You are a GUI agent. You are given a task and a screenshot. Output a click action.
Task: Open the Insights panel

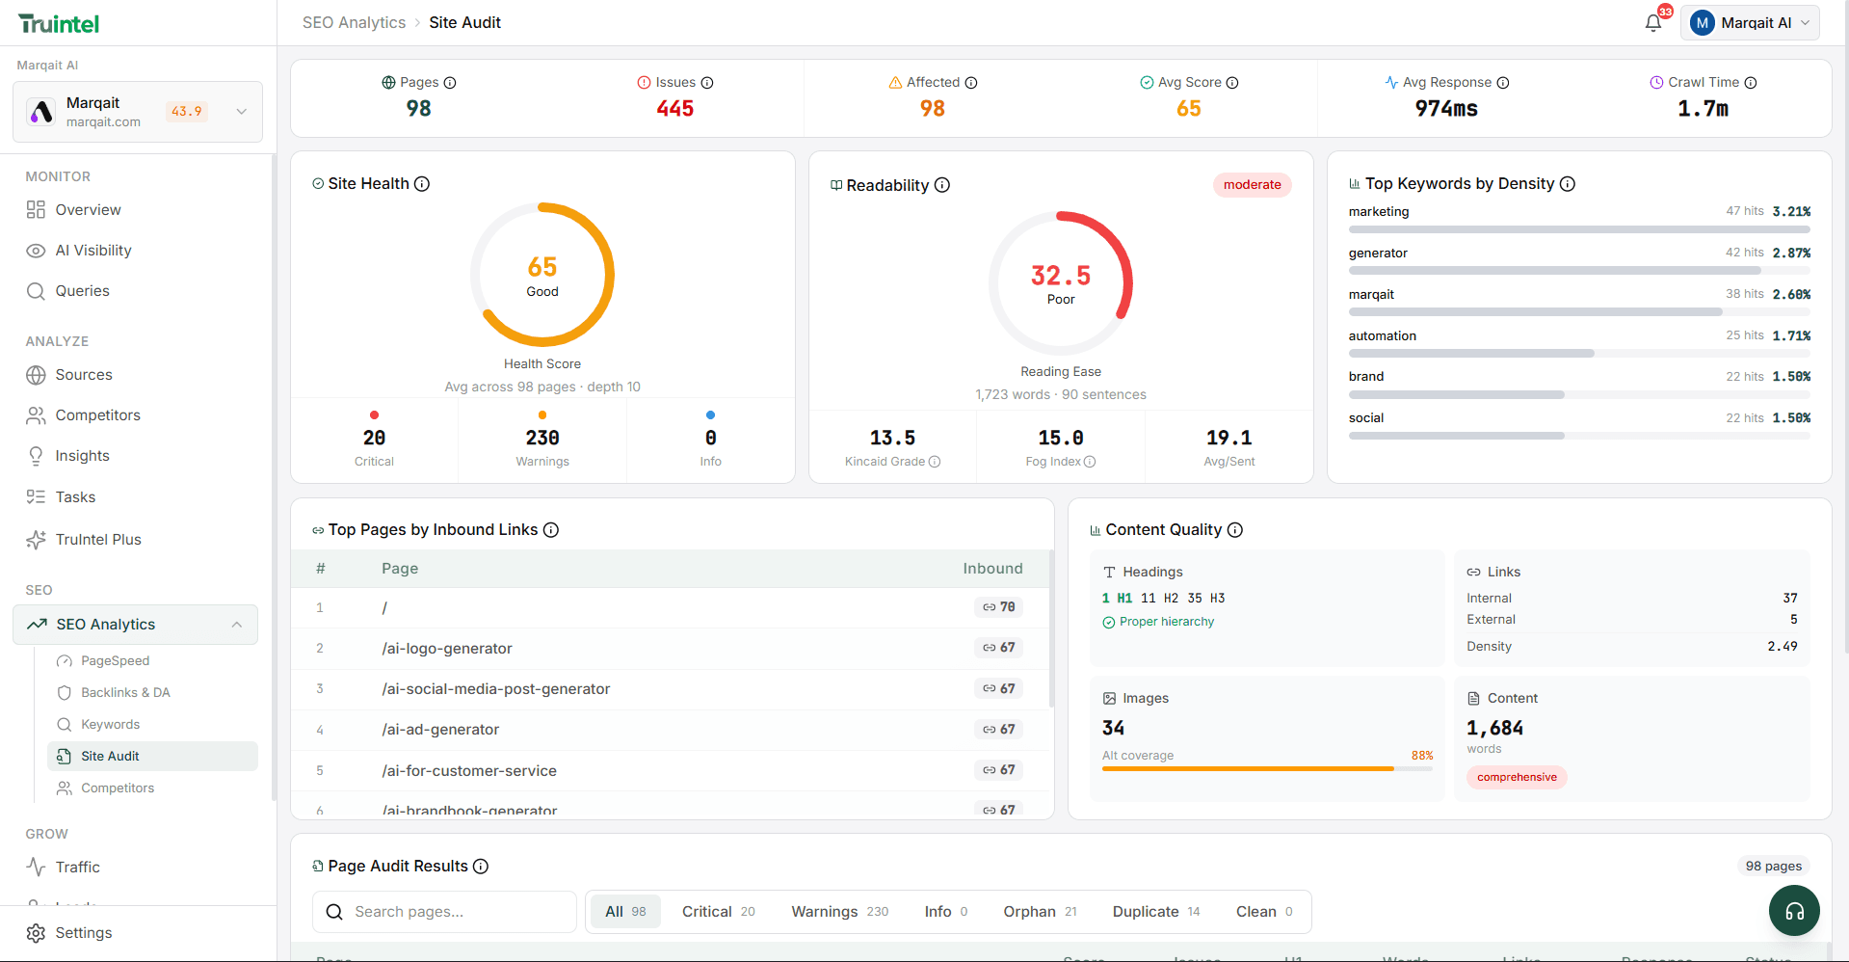[x=83, y=455]
